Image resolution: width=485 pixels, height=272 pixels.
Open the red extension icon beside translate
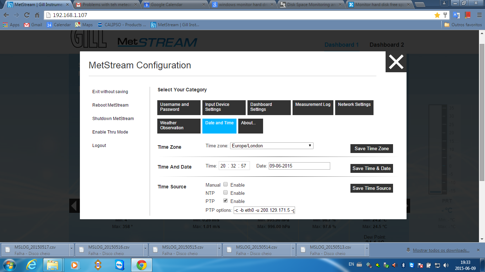click(x=468, y=15)
